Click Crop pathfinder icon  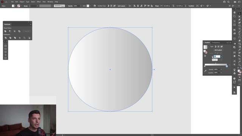click(x=20, y=38)
